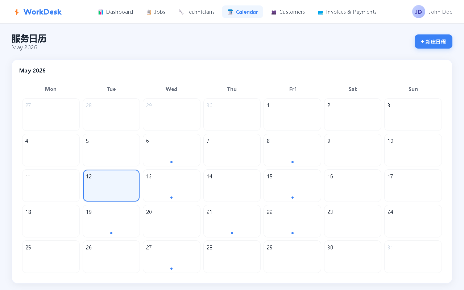This screenshot has height=290, width=464.
Task: Click the Dashboard bar chart icon
Action: [x=101, y=12]
